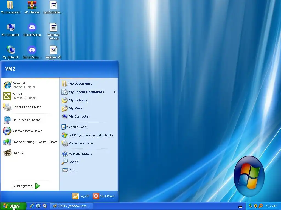Start Windows Media Player

click(30, 131)
